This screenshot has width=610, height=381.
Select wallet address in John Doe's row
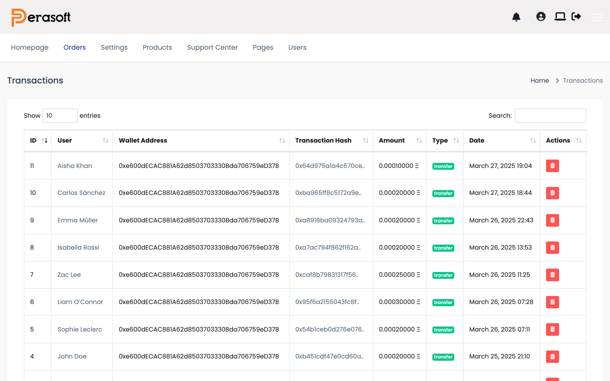[x=199, y=356]
